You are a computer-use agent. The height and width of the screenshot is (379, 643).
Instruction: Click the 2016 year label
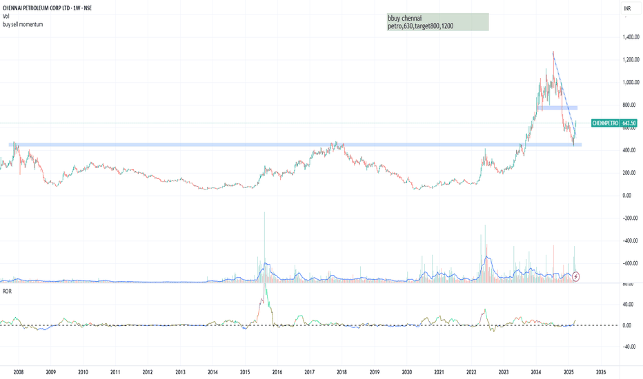tap(277, 372)
